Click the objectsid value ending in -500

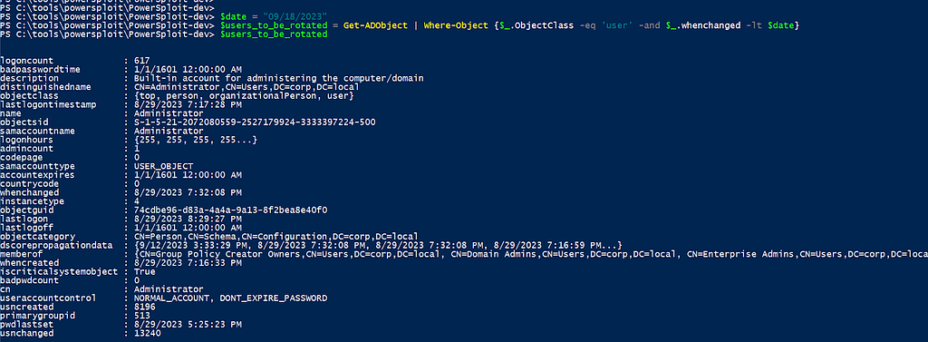255,122
